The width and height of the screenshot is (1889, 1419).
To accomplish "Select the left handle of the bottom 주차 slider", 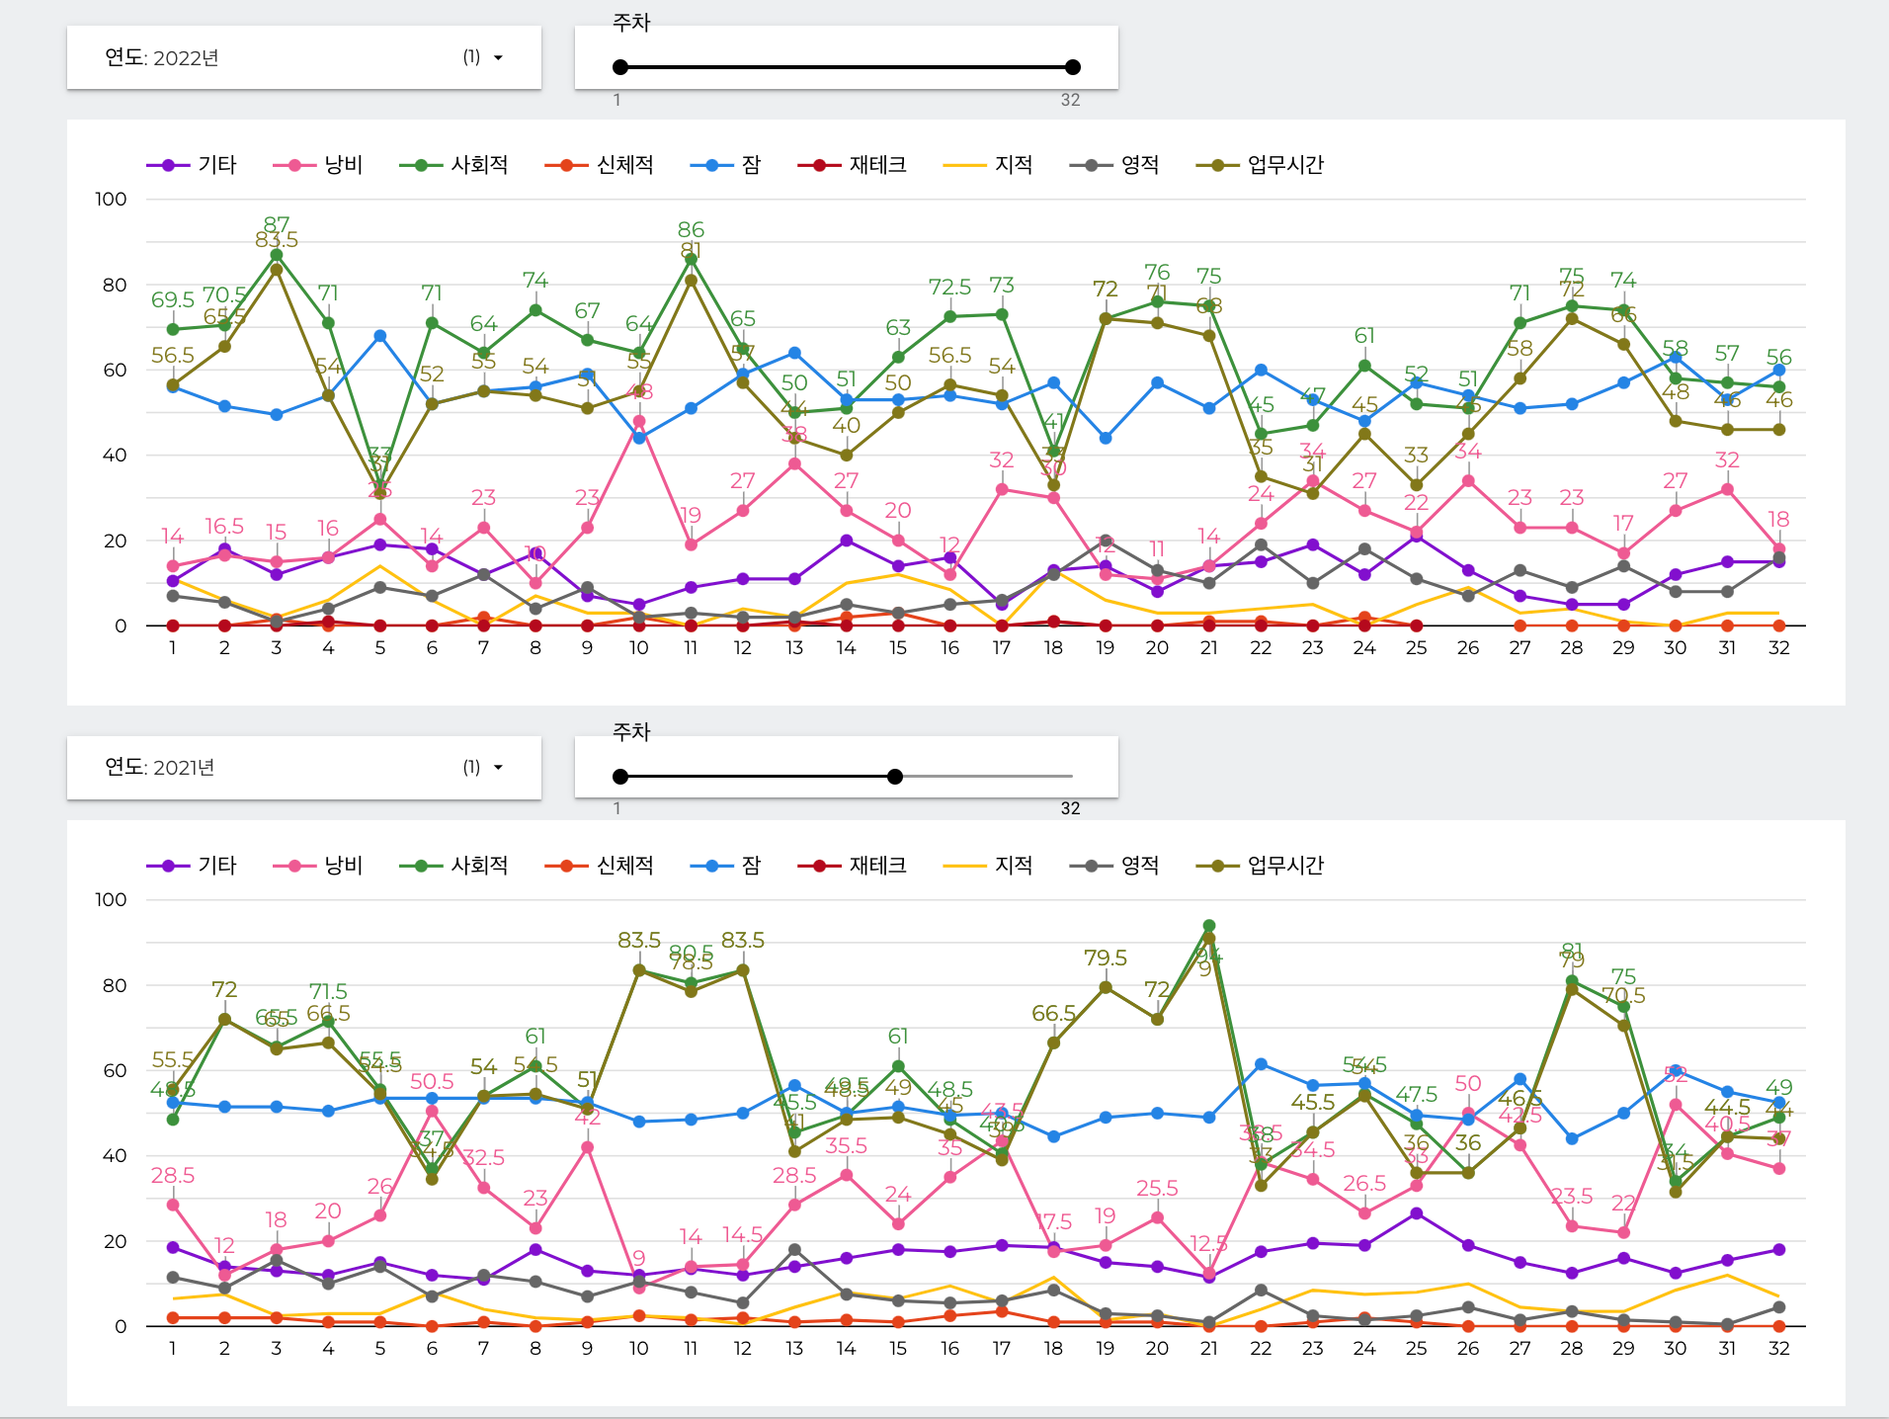I will [620, 777].
